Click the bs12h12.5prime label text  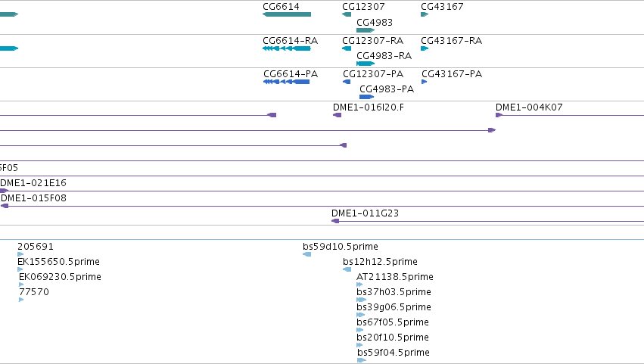(381, 262)
